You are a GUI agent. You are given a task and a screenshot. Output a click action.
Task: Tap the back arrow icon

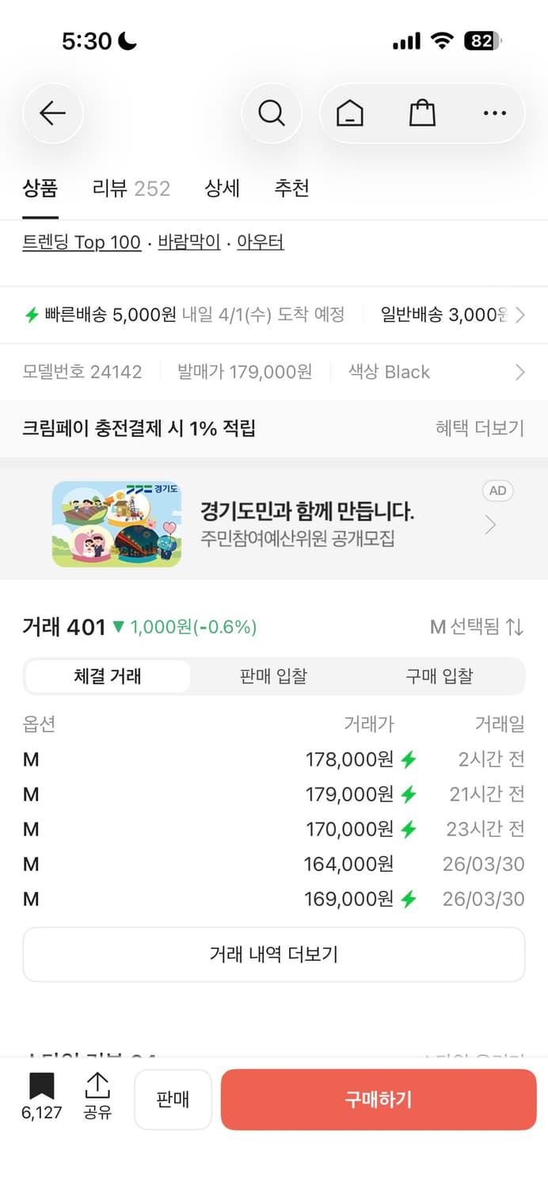tap(52, 113)
